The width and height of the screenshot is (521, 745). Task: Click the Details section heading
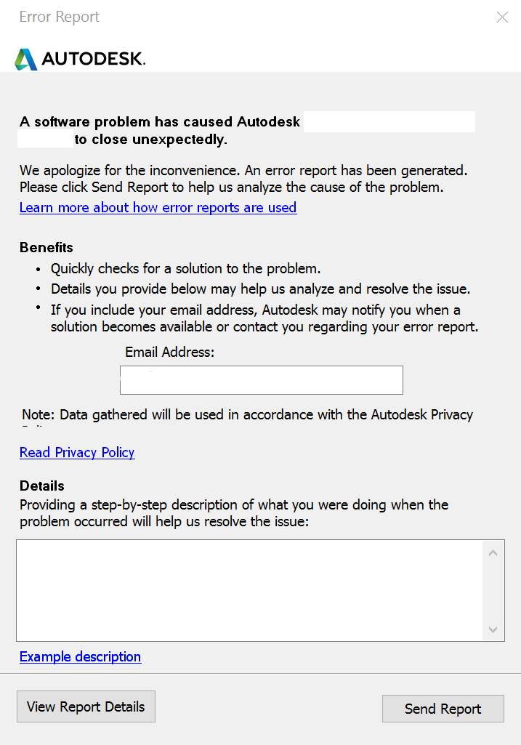[x=41, y=486]
